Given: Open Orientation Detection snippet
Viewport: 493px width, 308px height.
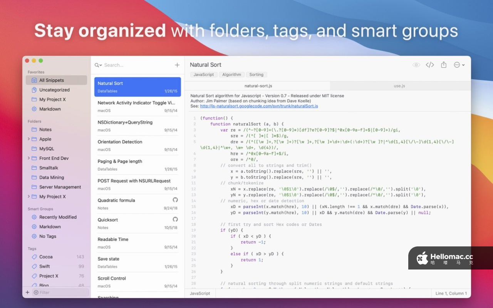Looking at the screenshot, I should coord(138,146).
